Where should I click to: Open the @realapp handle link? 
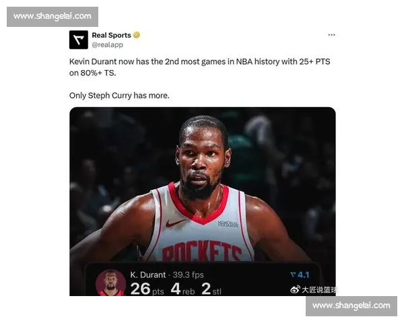[108, 45]
